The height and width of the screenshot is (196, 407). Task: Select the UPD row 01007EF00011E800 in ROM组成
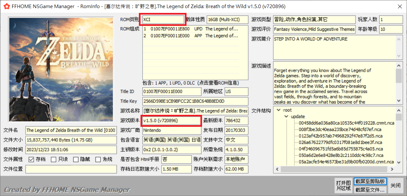click(191, 29)
